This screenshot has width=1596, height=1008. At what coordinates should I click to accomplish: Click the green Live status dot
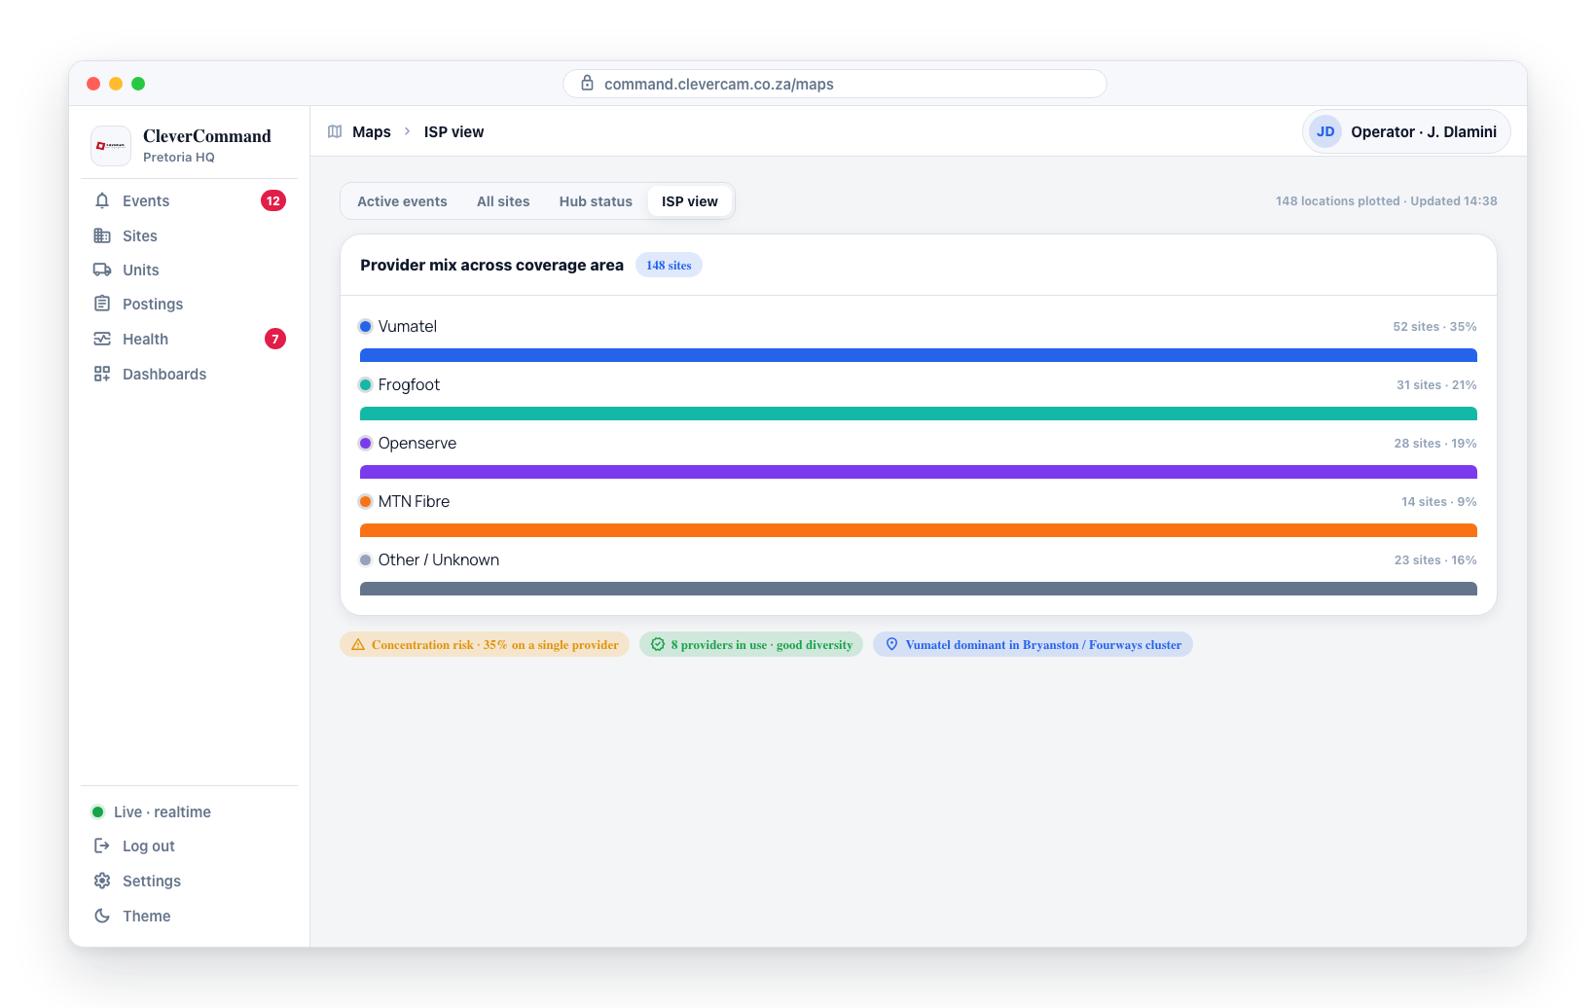click(x=97, y=811)
